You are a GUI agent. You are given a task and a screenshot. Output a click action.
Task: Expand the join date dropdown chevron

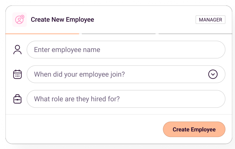[x=213, y=74]
